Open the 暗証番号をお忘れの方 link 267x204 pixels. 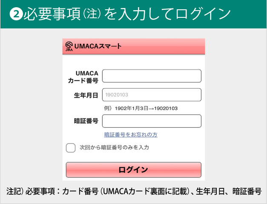pyautogui.click(x=131, y=135)
